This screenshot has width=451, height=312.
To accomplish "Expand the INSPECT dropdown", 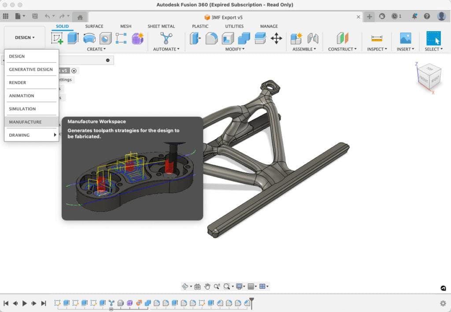I will point(377,49).
